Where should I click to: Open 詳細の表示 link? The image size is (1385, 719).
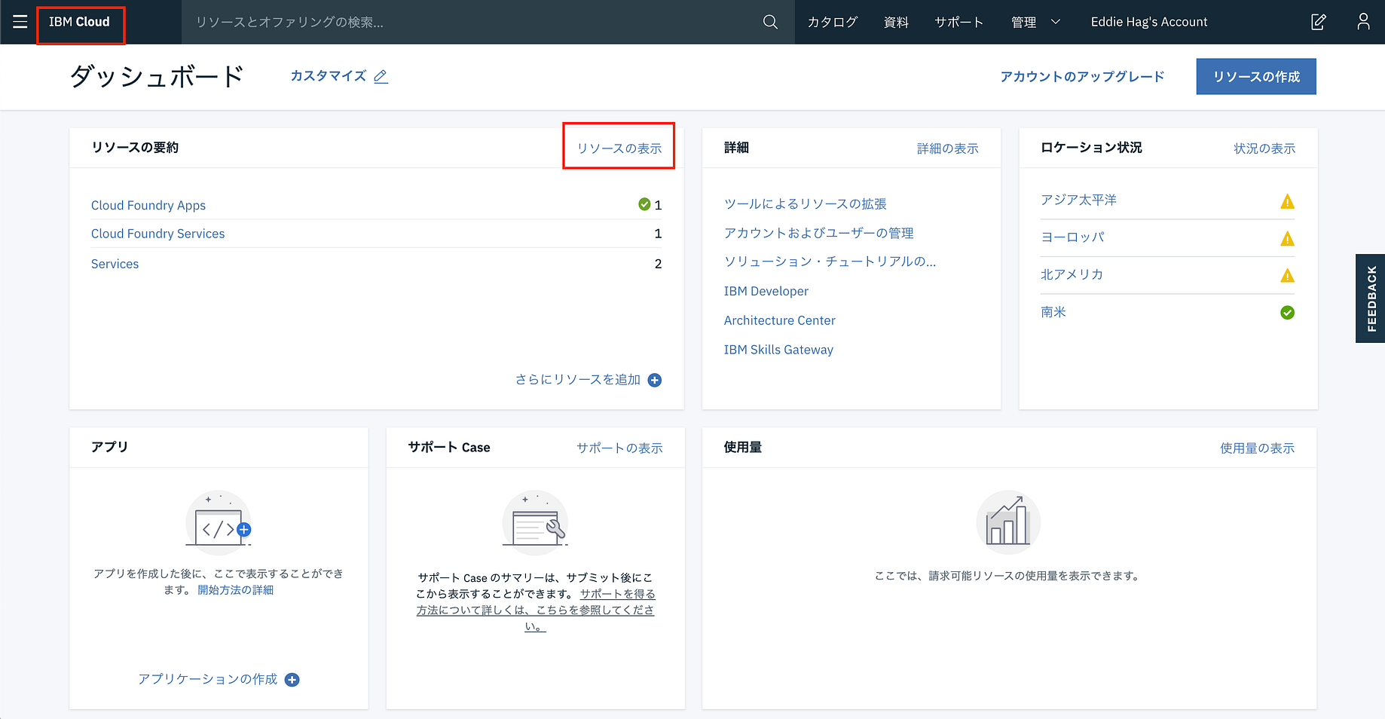948,148
